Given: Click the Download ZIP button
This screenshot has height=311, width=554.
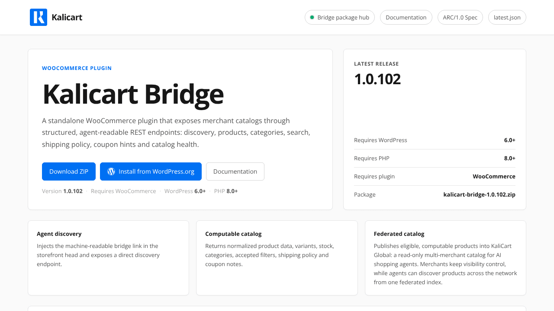Looking at the screenshot, I should (69, 171).
